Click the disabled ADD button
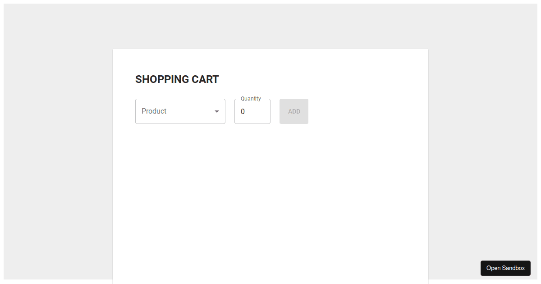The image size is (541, 284). point(294,111)
